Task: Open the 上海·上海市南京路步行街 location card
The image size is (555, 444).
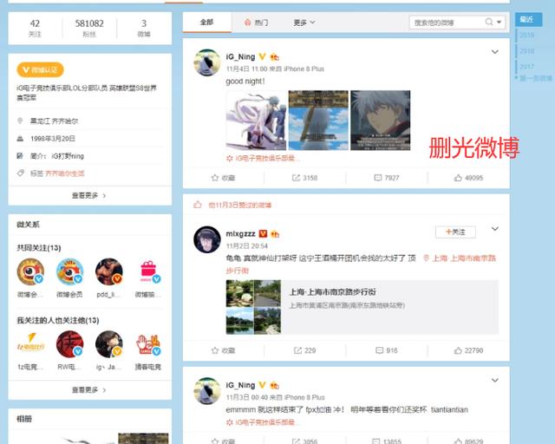Action: (362, 307)
